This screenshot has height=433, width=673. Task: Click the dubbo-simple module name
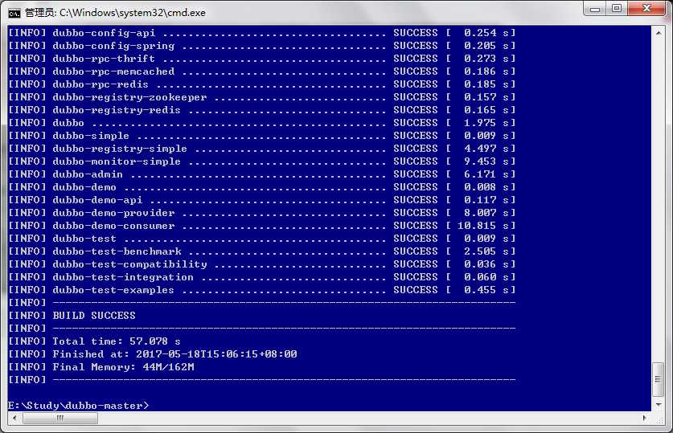click(x=91, y=136)
